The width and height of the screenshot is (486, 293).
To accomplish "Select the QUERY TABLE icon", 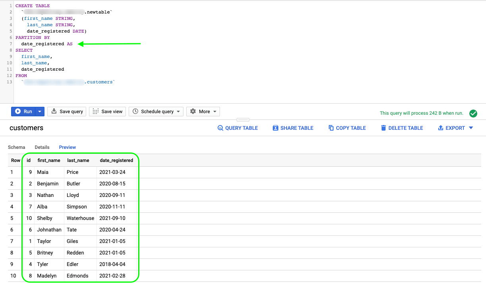I will pos(220,128).
